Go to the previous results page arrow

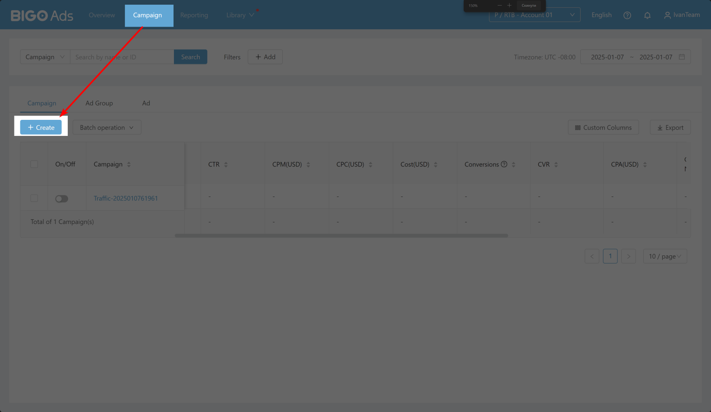(592, 256)
